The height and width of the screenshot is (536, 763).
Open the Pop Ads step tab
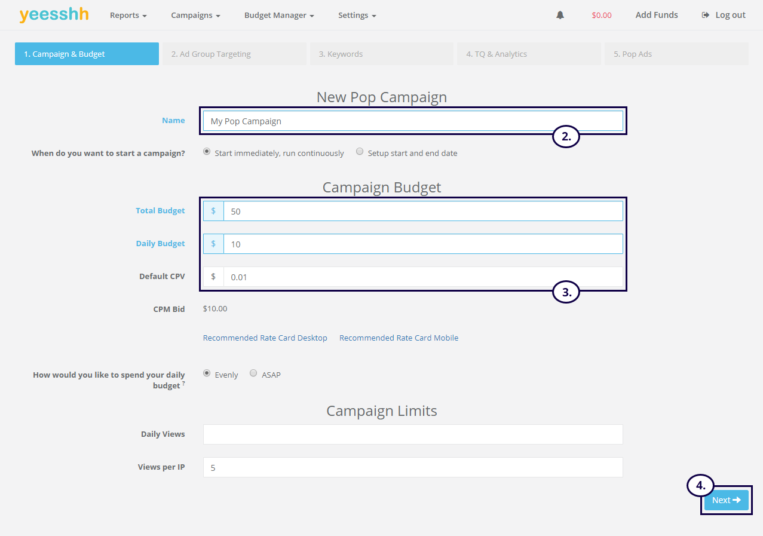(x=676, y=54)
